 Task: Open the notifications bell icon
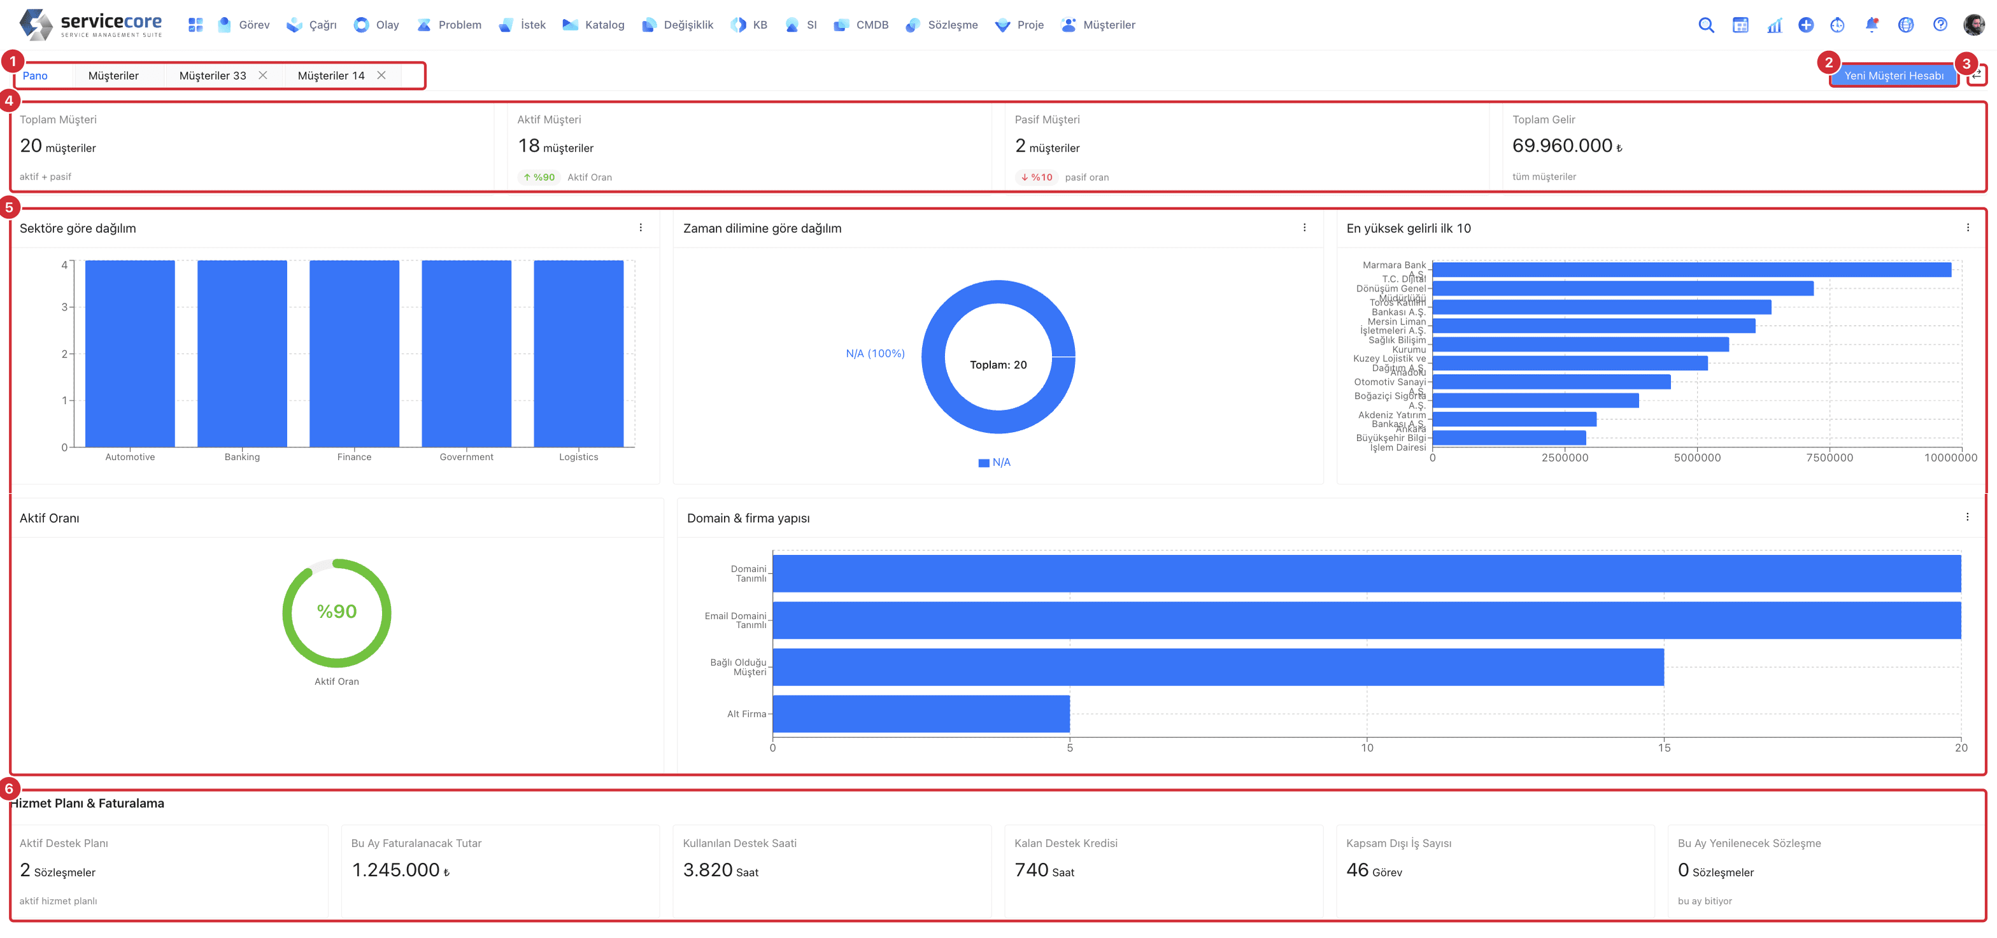pos(1872,25)
